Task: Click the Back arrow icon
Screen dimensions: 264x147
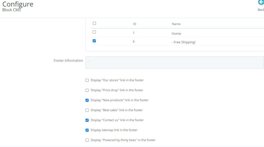Action: point(261,3)
